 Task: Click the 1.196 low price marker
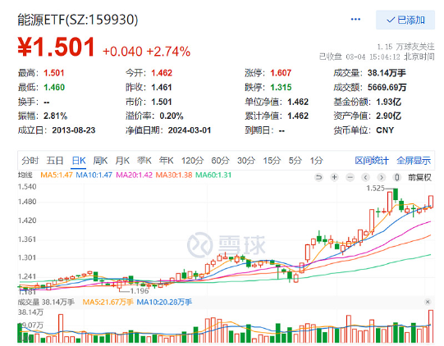[x=140, y=291]
